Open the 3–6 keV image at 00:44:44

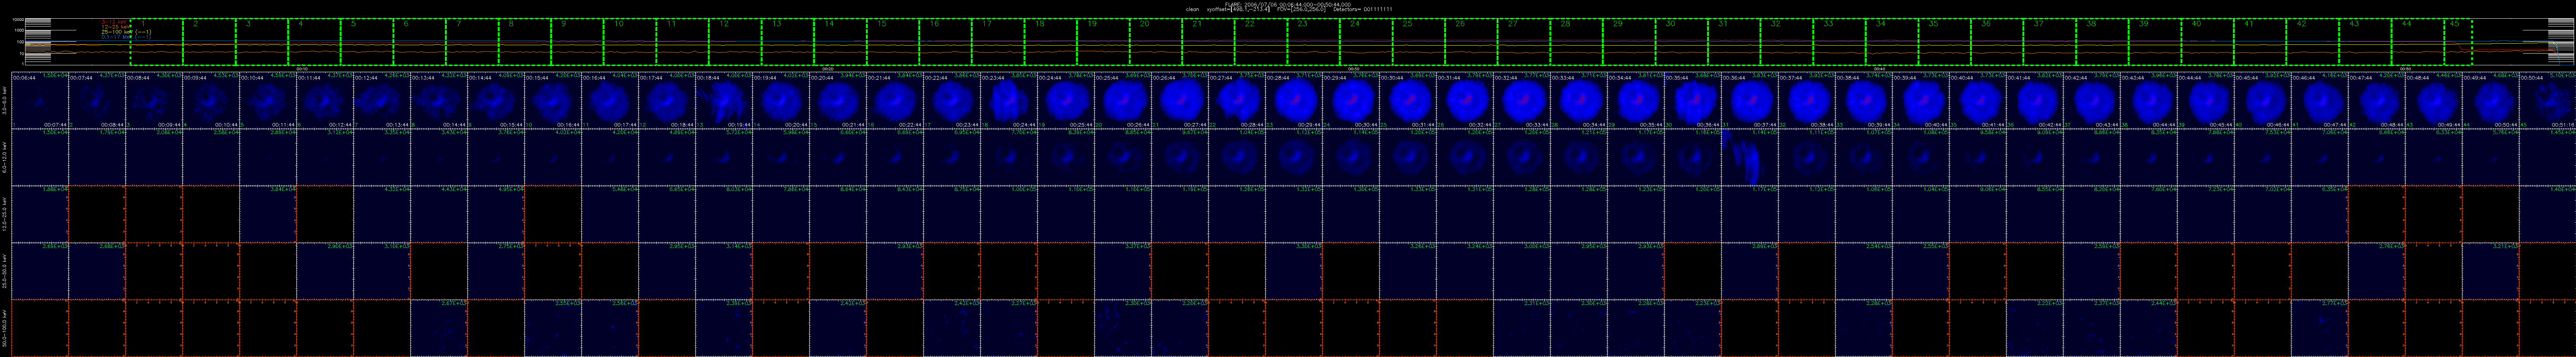pyautogui.click(x=2206, y=100)
